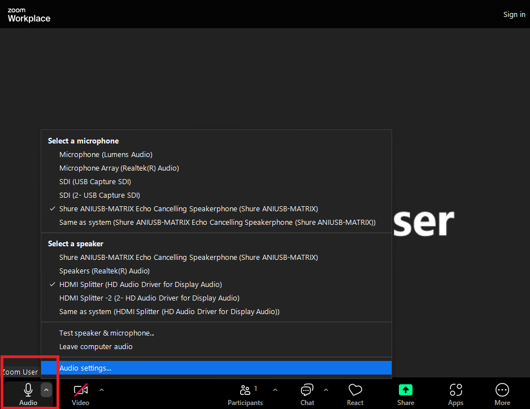Click the Zoom Workplace logo
This screenshot has height=409, width=530.
[28, 14]
